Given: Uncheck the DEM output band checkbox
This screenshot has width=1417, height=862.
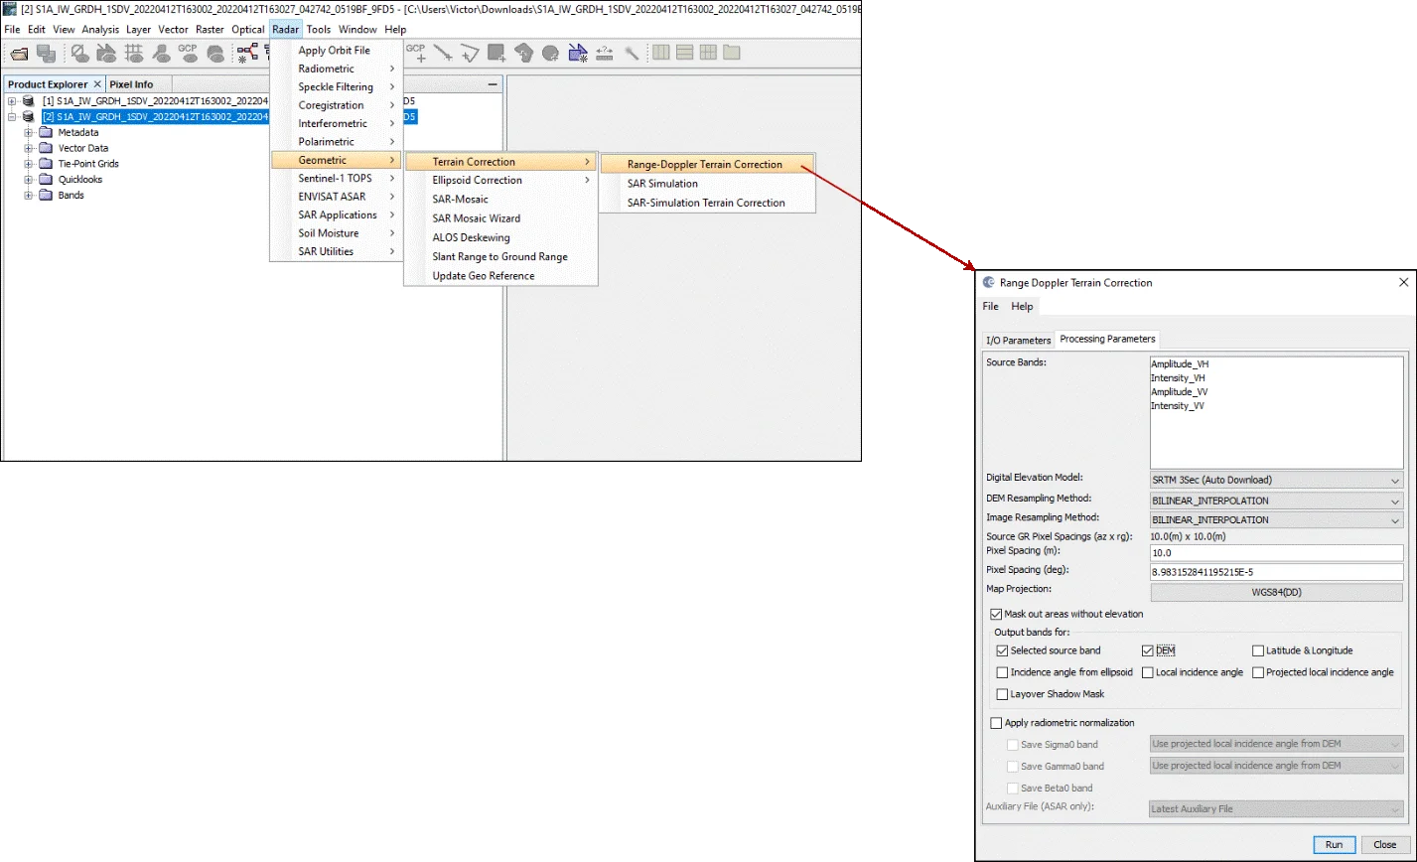Looking at the screenshot, I should pyautogui.click(x=1148, y=651).
